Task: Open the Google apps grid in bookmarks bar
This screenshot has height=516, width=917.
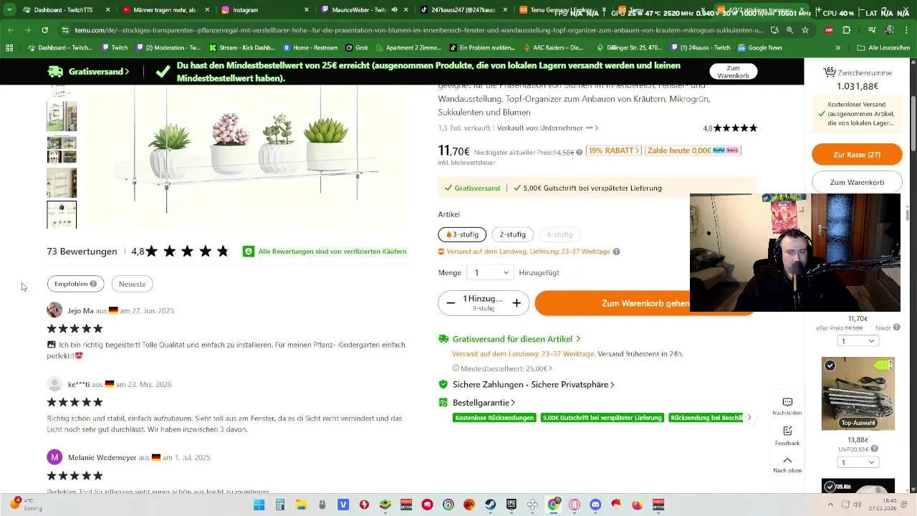Action: pyautogui.click(x=9, y=47)
